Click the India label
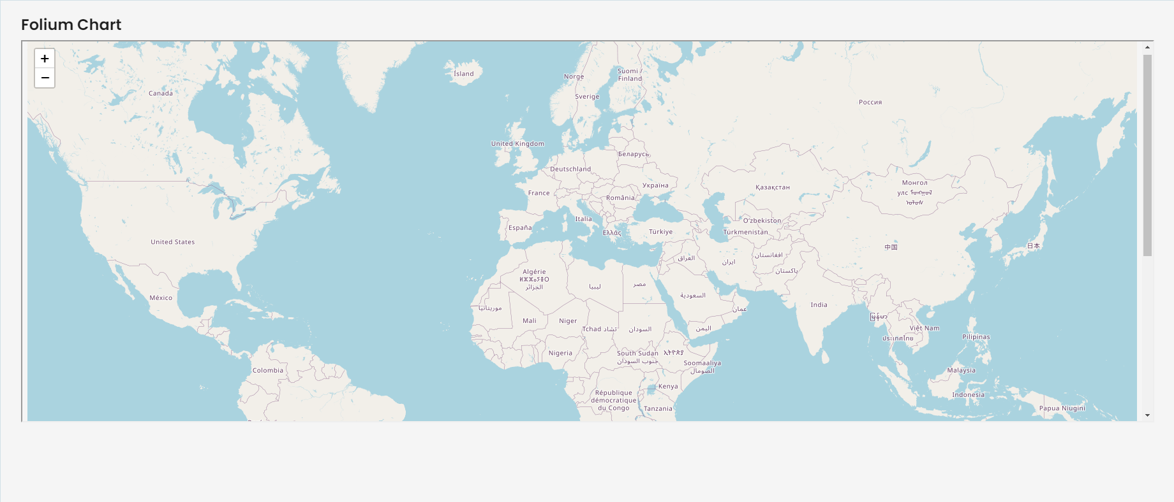This screenshot has height=502, width=1174. [x=819, y=305]
